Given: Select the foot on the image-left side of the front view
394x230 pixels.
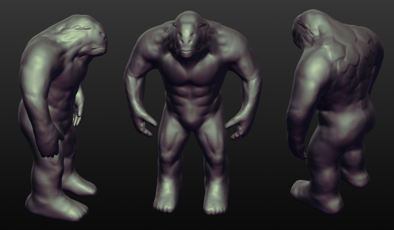Looking at the screenshot, I should point(166,200).
